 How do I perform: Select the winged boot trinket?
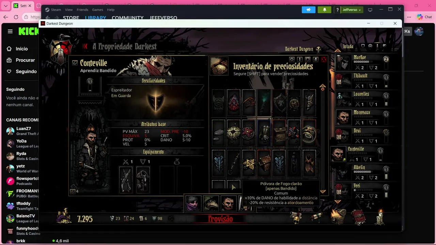(x=309, y=103)
